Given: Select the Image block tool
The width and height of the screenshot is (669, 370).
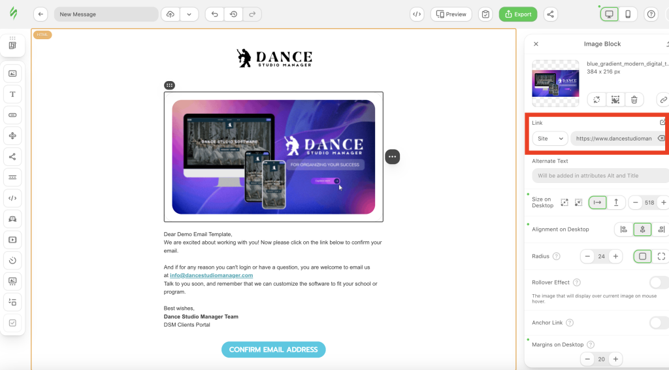Looking at the screenshot, I should pyautogui.click(x=12, y=73).
